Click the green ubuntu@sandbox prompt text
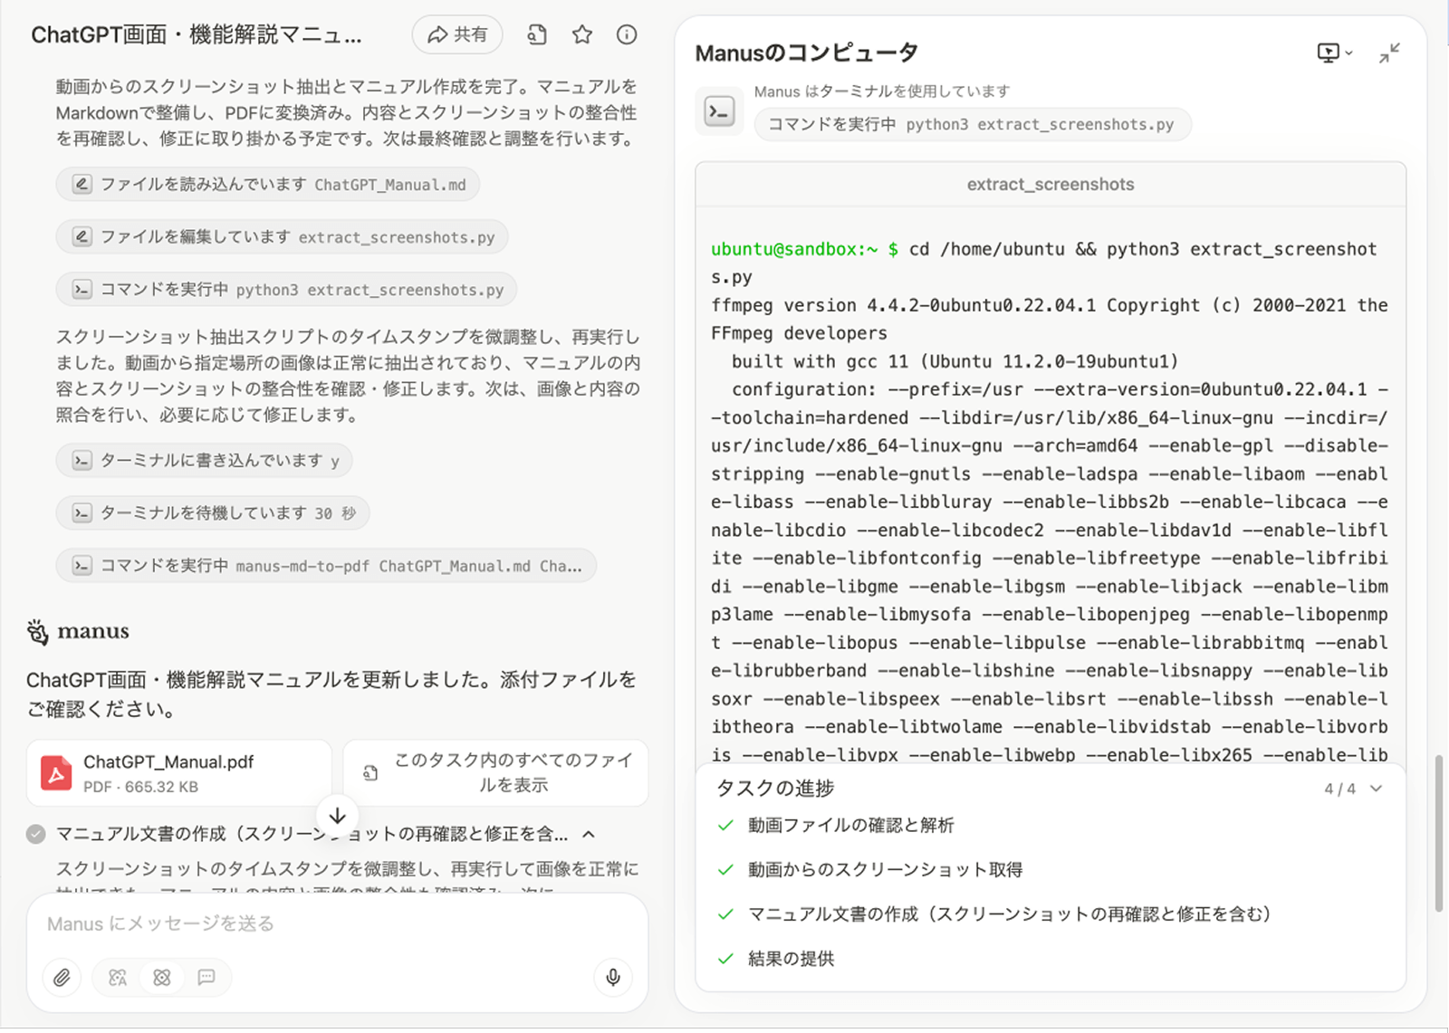This screenshot has width=1449, height=1033. click(804, 250)
